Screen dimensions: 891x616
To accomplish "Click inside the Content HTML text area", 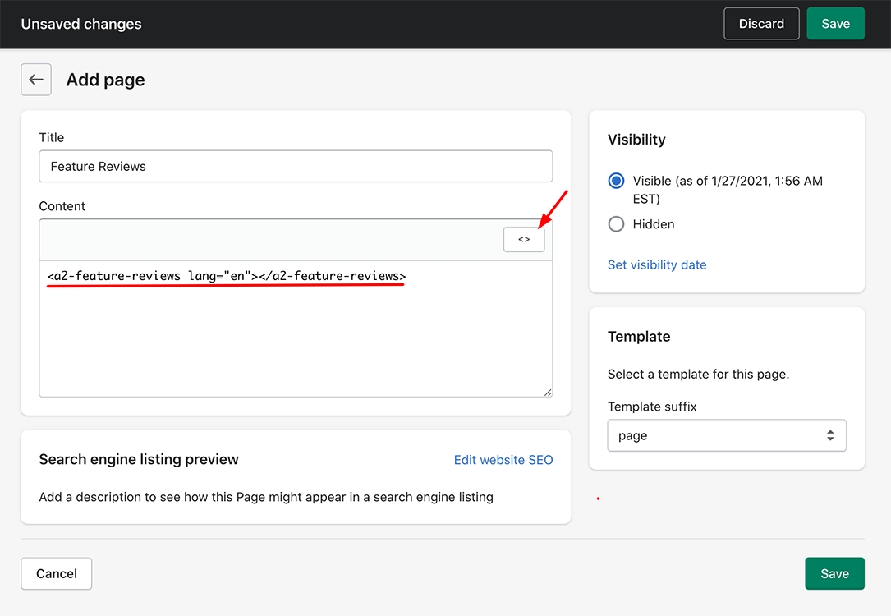I will (296, 337).
